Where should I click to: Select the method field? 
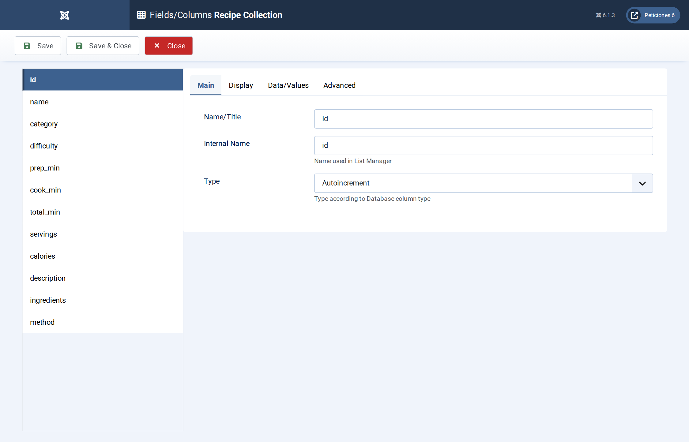pos(103,322)
